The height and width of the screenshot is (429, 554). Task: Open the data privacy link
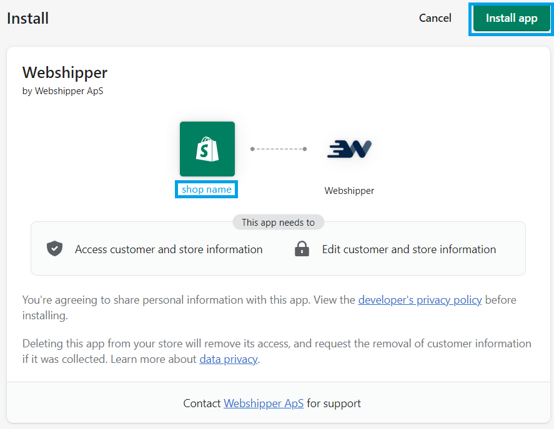(229, 359)
